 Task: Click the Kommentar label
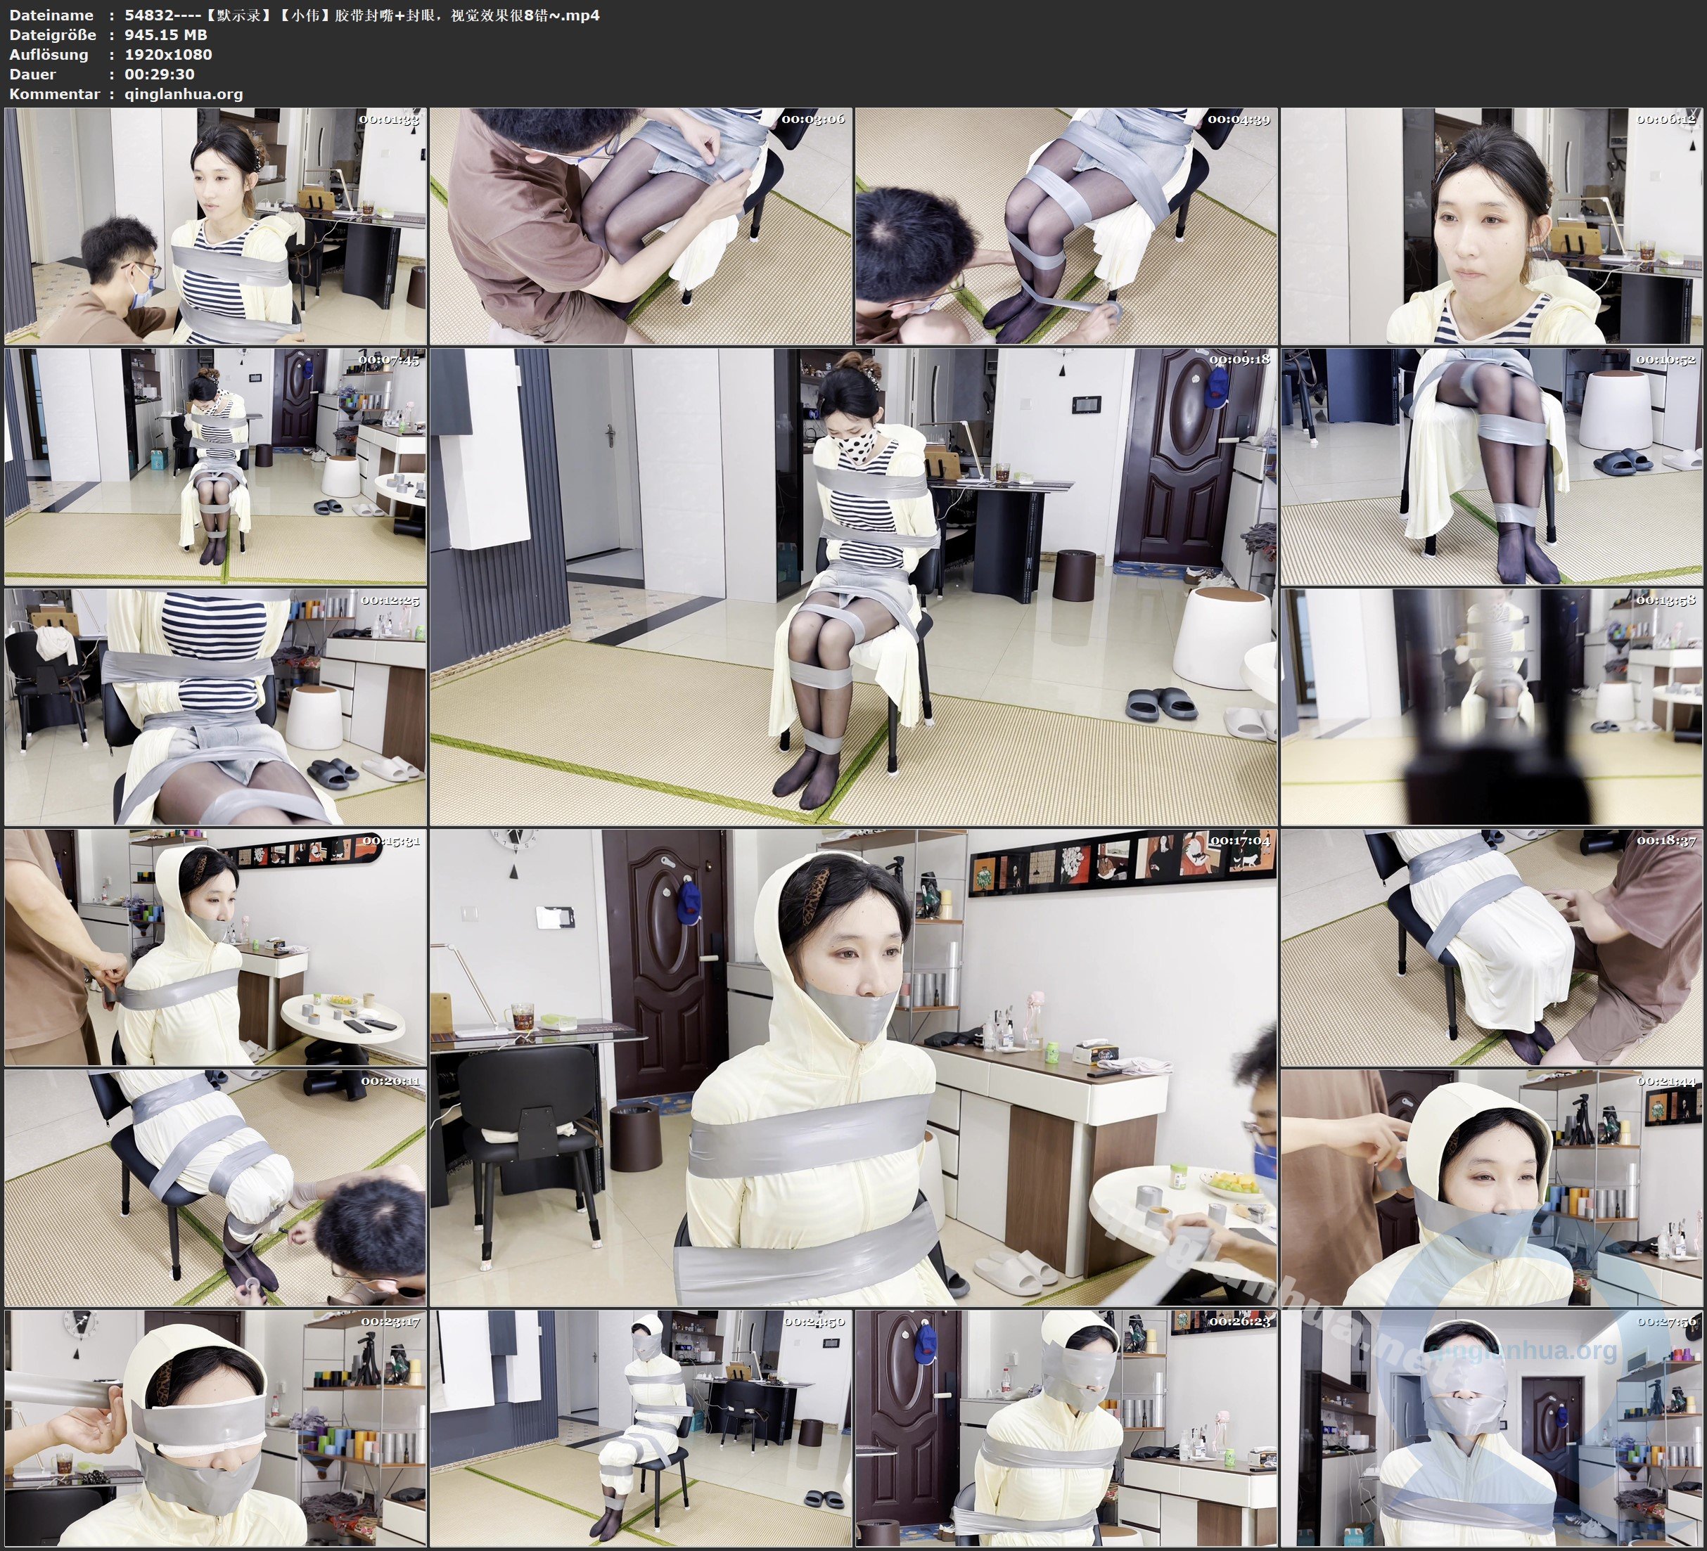(x=54, y=94)
